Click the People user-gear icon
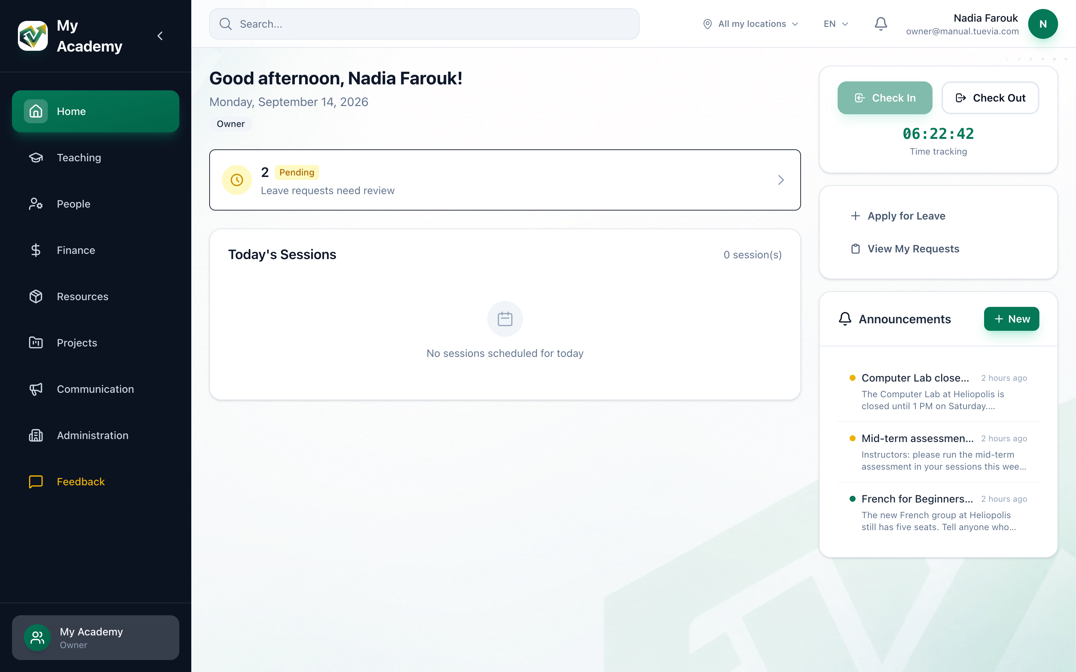The image size is (1076, 672). 35,203
